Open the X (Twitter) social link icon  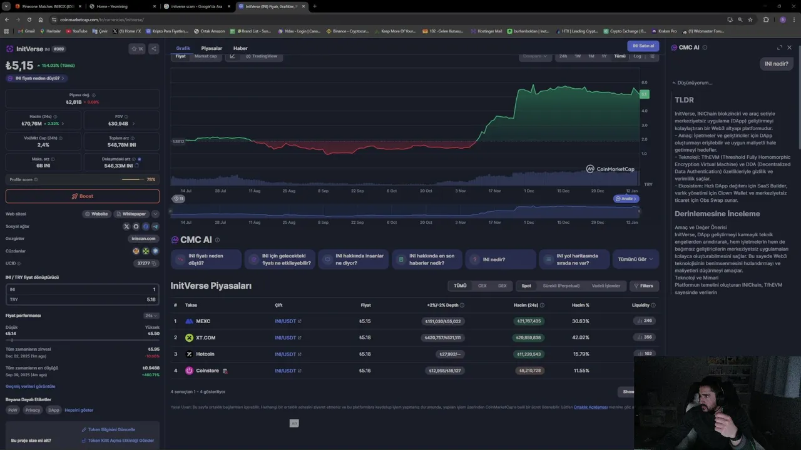click(x=126, y=226)
